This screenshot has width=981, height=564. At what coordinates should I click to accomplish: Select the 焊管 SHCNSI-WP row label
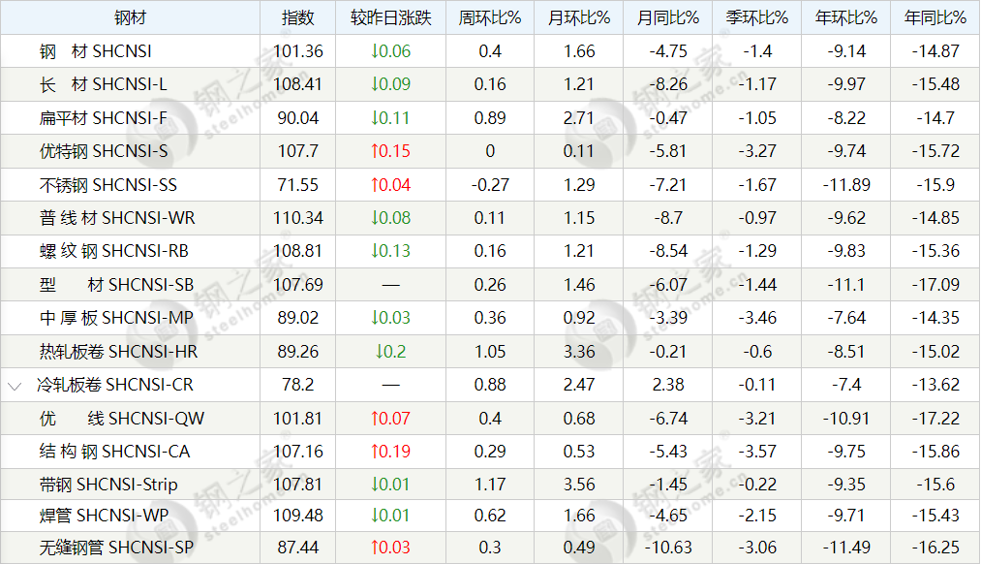[107, 516]
